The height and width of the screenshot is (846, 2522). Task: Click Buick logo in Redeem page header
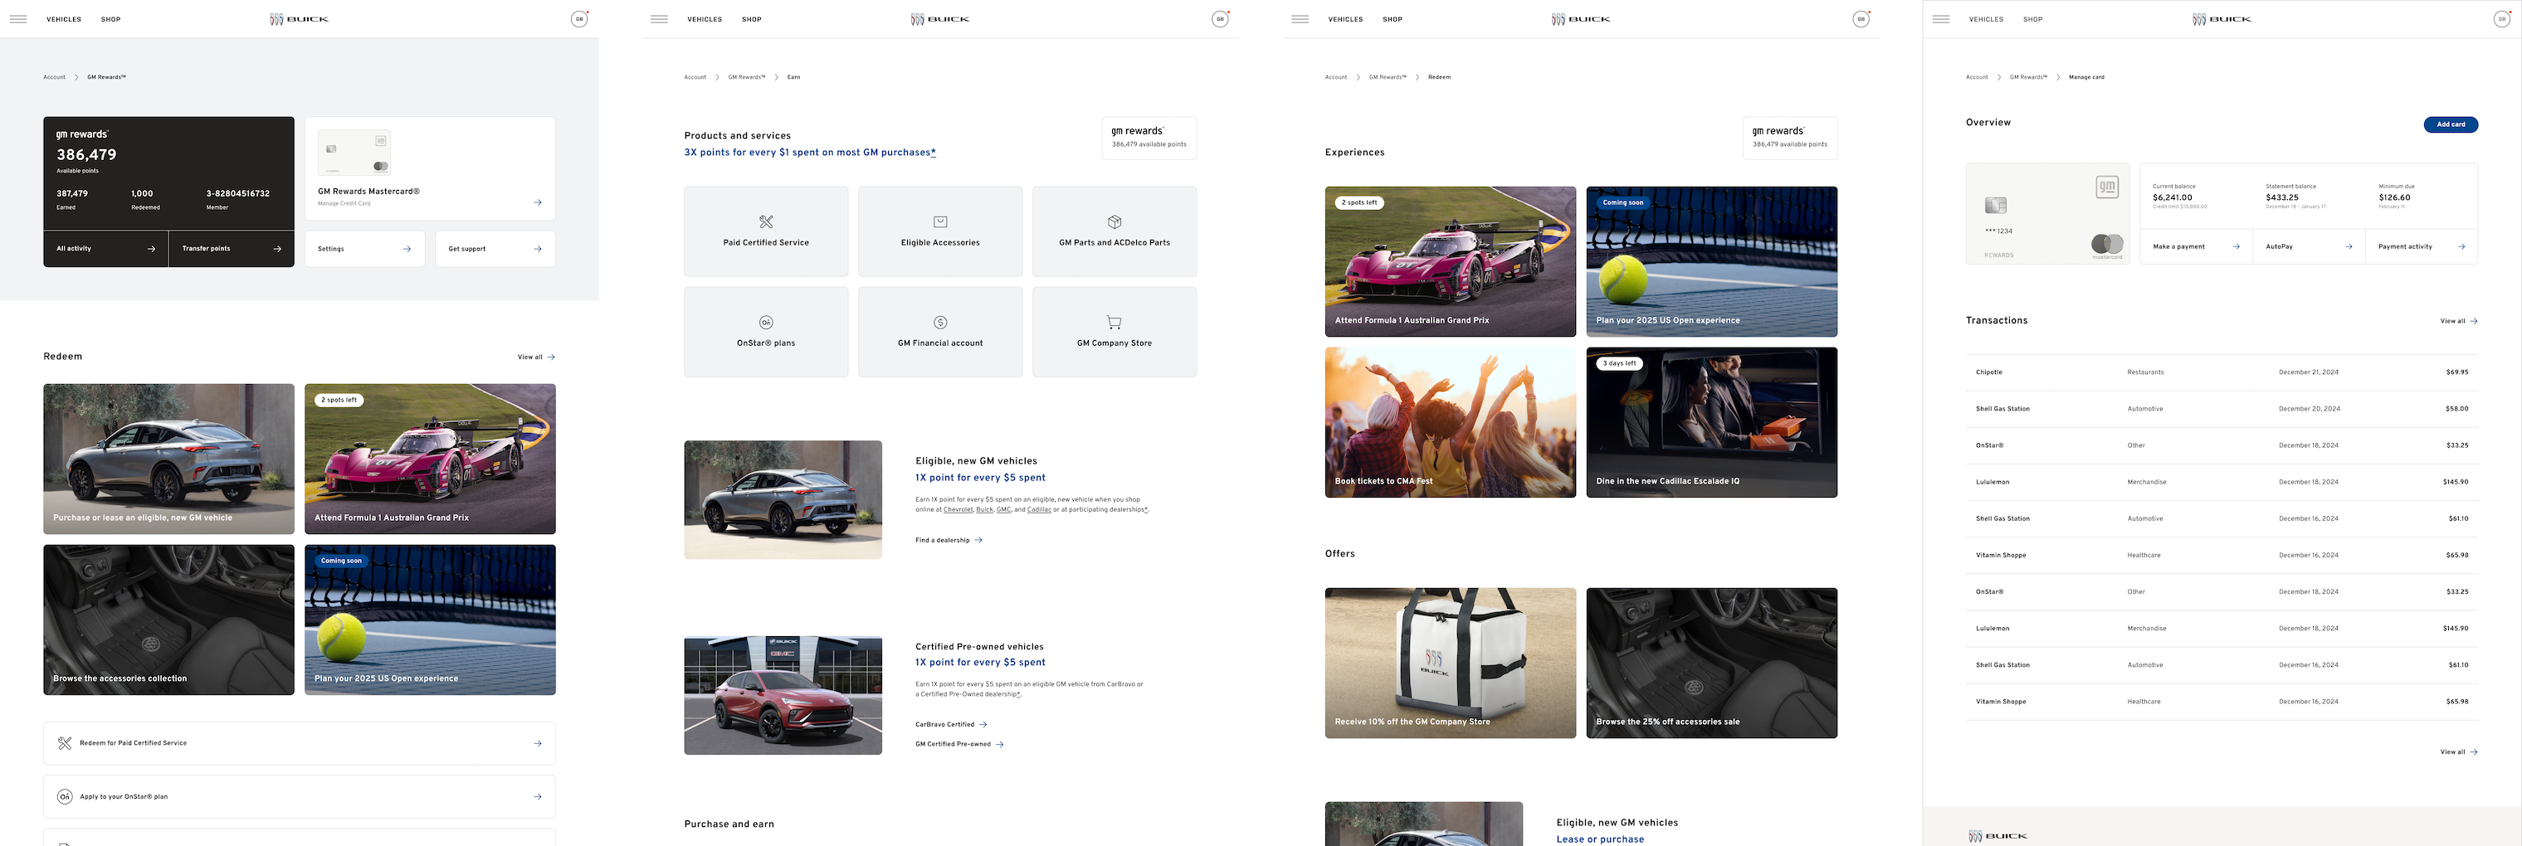pyautogui.click(x=1581, y=20)
